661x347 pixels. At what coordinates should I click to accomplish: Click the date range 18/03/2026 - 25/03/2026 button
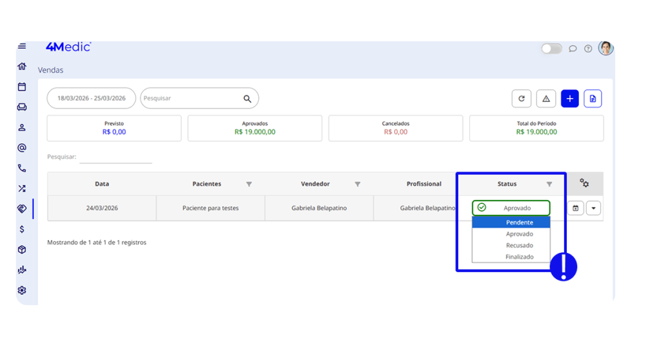click(91, 99)
